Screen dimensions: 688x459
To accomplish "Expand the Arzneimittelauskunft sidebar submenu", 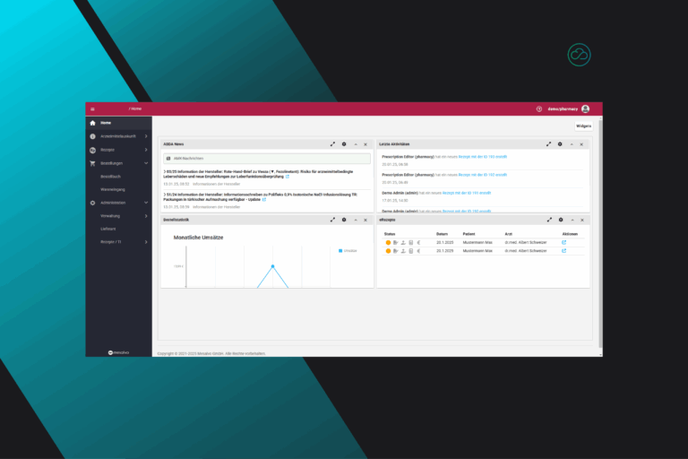I will coord(146,136).
